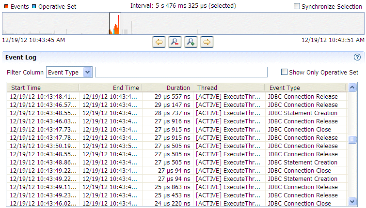Click the selected interval in timeline histogram

pyautogui.click(x=115, y=24)
